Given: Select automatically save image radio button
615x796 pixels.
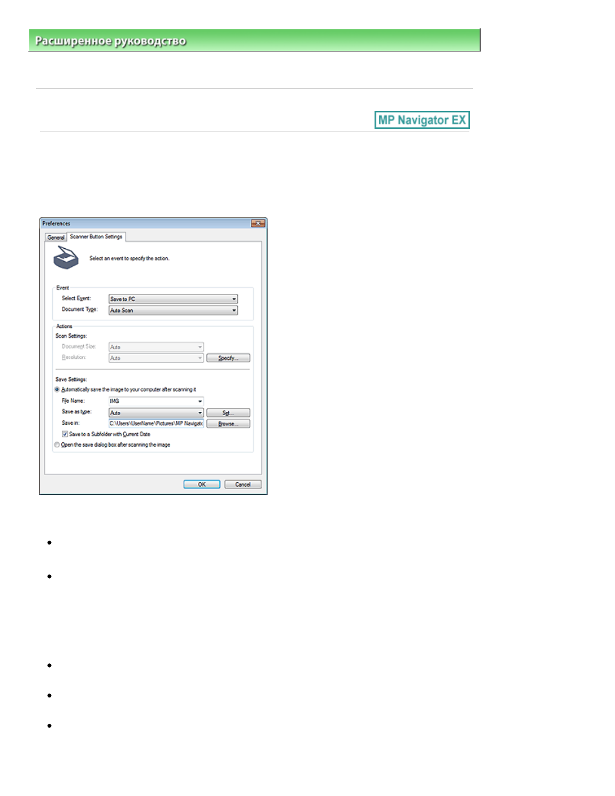Looking at the screenshot, I should (57, 390).
